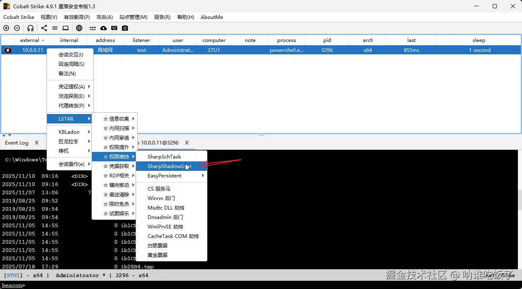The image size is (522, 289).
Task: Choose 回连间隔(S) from context menu
Action: [x=70, y=64]
